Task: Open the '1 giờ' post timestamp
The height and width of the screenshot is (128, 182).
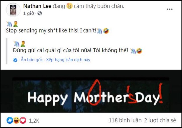Action: point(29,13)
